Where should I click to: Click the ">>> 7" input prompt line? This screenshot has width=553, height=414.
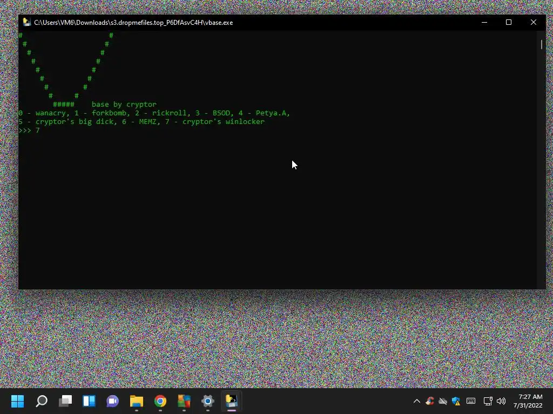pyautogui.click(x=29, y=130)
